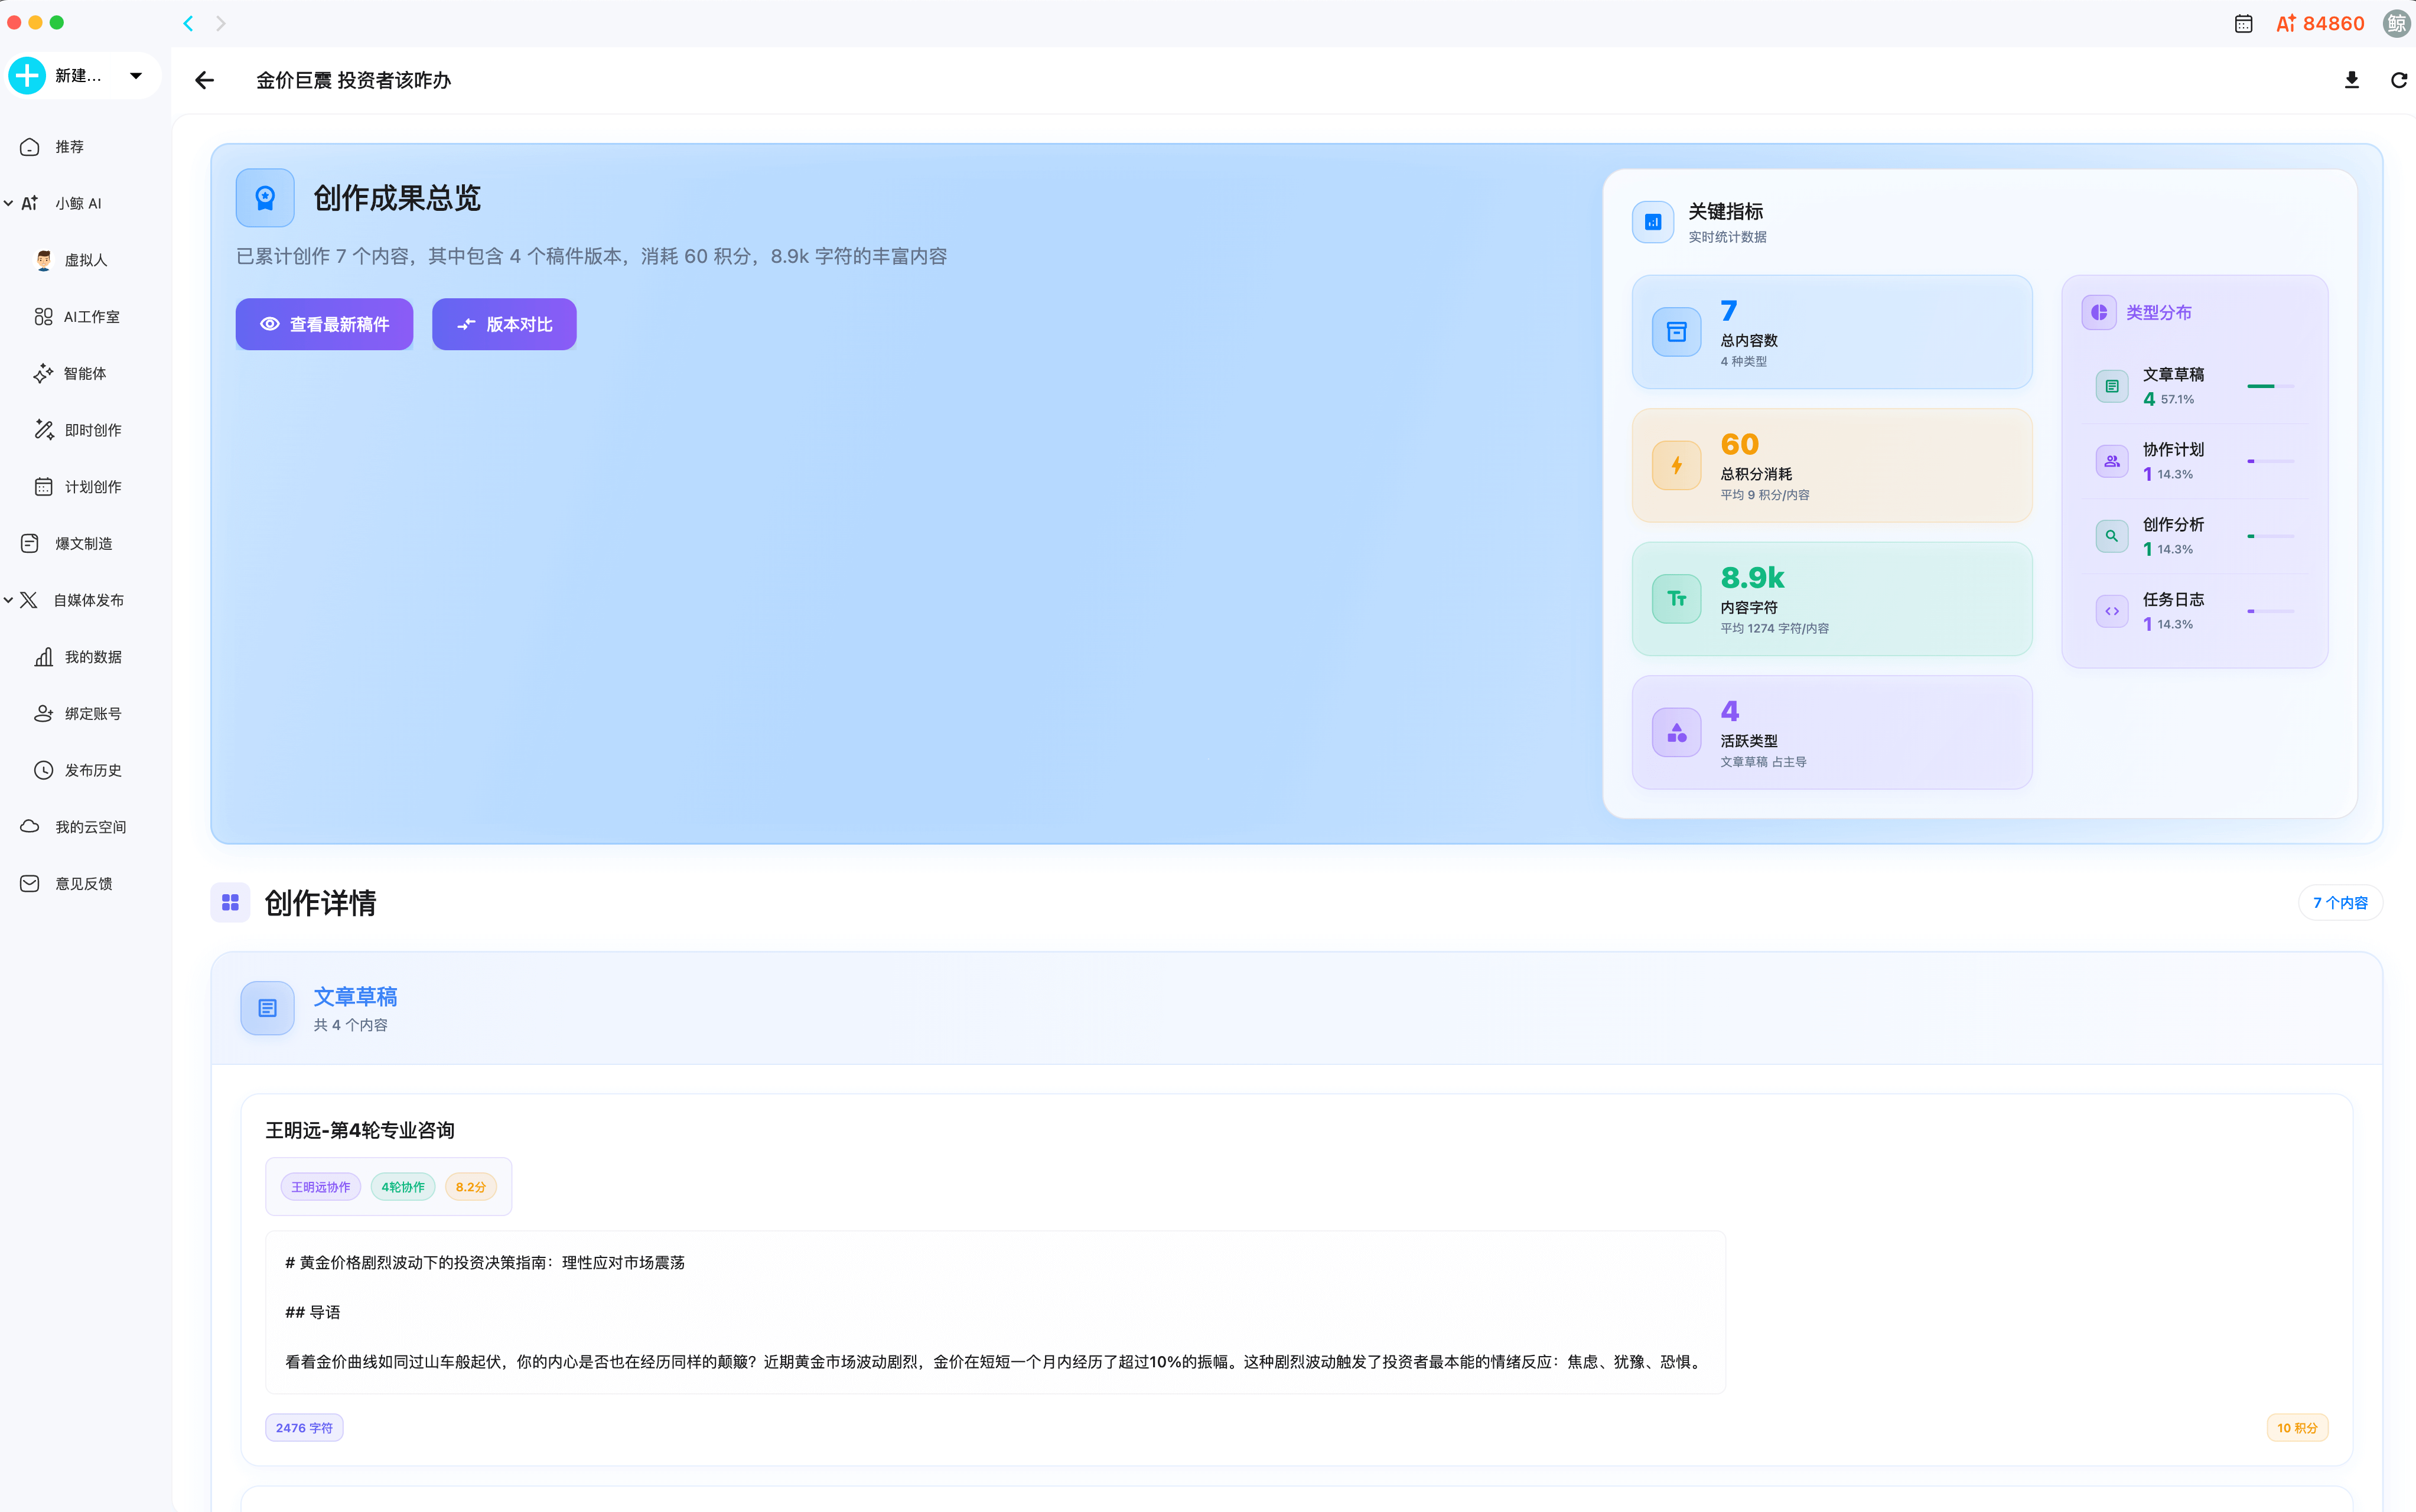The width and height of the screenshot is (2416, 1512).
Task: Open 虚拟人 in the sidebar
Action: [x=85, y=260]
